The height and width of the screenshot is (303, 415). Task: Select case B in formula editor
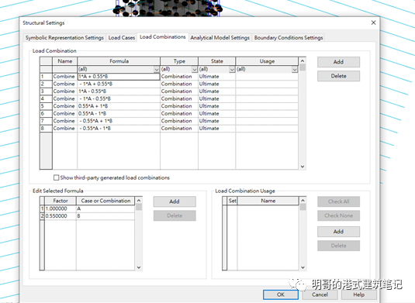105,216
